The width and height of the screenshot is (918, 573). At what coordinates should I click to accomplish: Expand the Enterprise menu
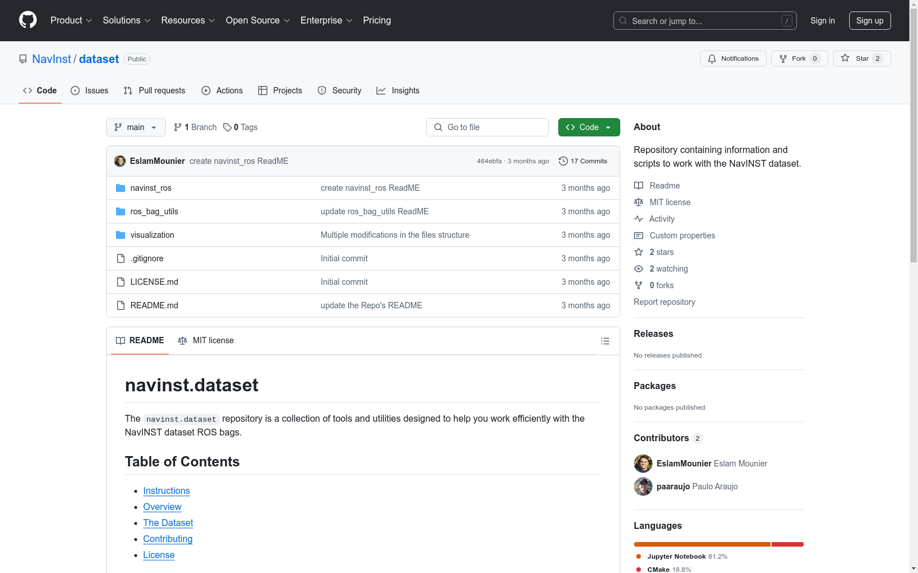coord(326,20)
